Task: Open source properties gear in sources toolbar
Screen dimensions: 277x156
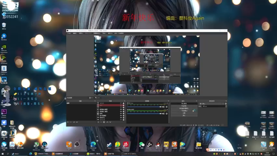Action: (x=104, y=122)
